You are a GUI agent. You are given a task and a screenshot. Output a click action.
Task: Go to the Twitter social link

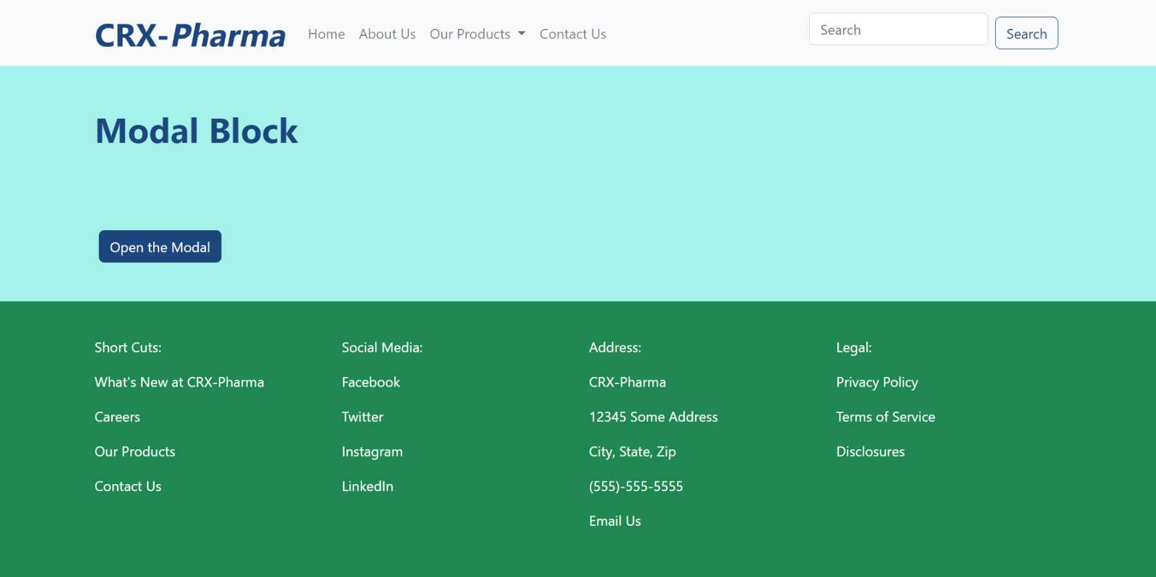(362, 417)
